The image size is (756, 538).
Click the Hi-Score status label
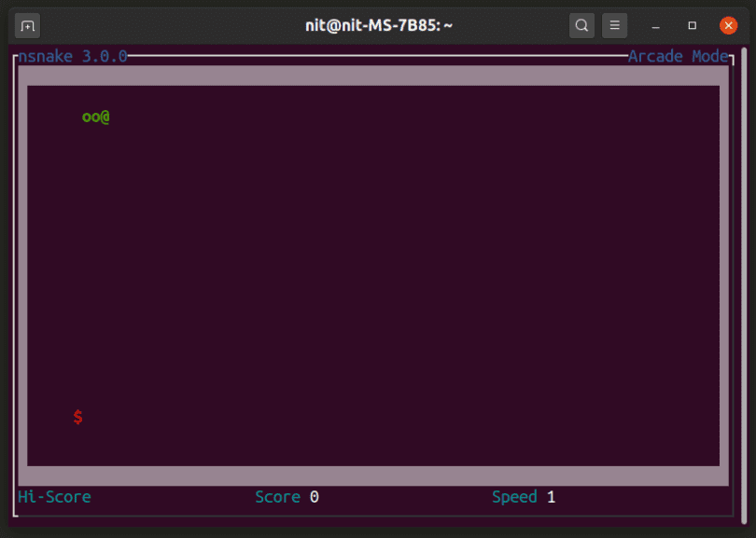coord(53,496)
